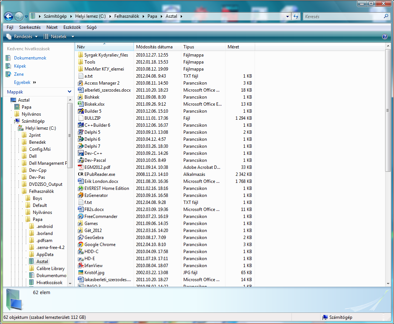Collapse the Mappák folders pane
Viewport: 394px width, 324px height.
click(70, 92)
